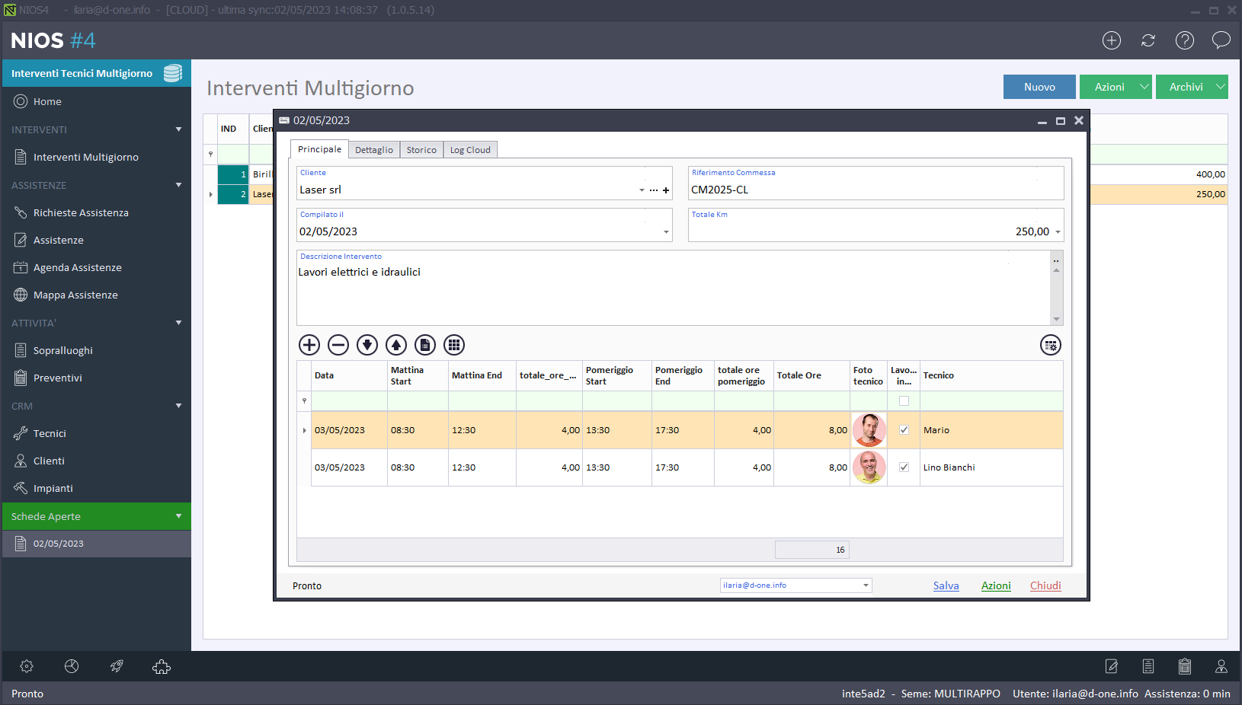Click the remove row minus icon

(338, 345)
